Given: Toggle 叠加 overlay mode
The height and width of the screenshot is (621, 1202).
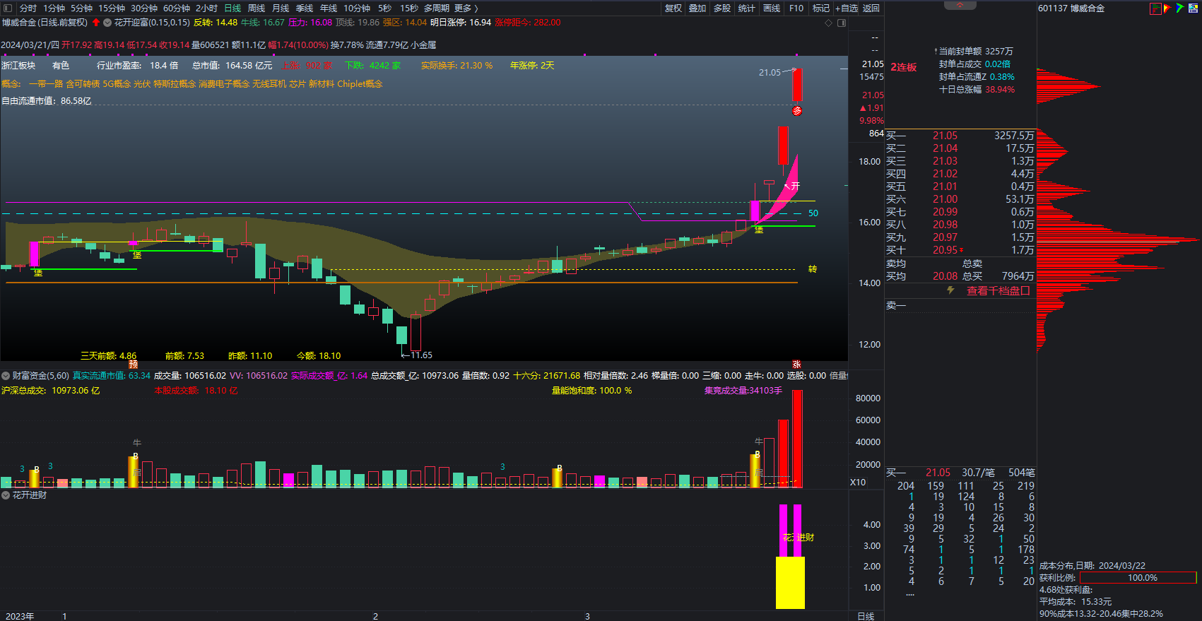Looking at the screenshot, I should click(x=697, y=8).
